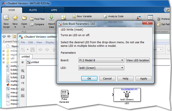Click the Name column header
172x111 pixels.
(x=14, y=46)
